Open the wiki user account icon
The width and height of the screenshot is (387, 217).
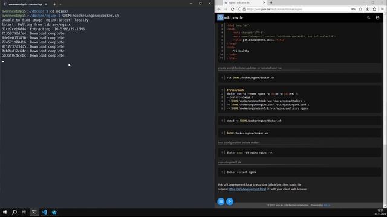(x=377, y=17)
